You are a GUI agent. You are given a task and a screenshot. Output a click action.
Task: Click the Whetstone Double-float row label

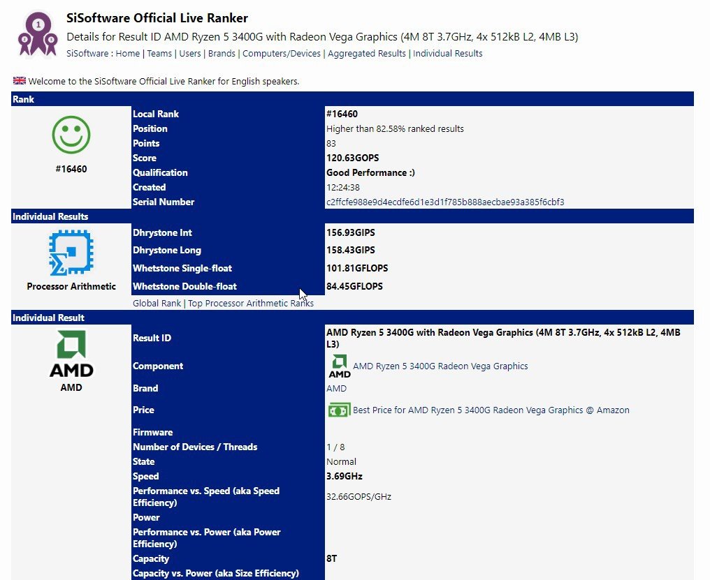click(184, 286)
